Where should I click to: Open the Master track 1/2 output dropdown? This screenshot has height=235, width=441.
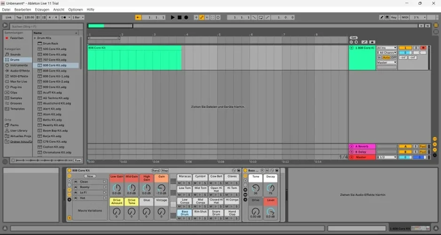pos(387,157)
